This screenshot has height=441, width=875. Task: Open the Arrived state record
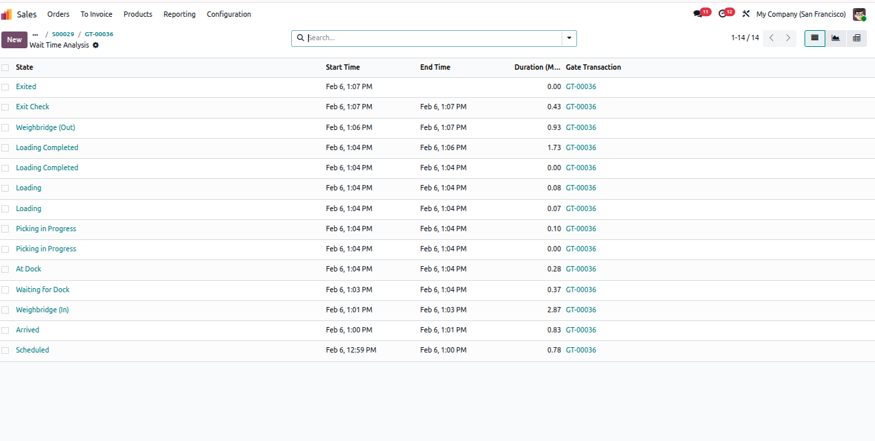[x=28, y=330]
